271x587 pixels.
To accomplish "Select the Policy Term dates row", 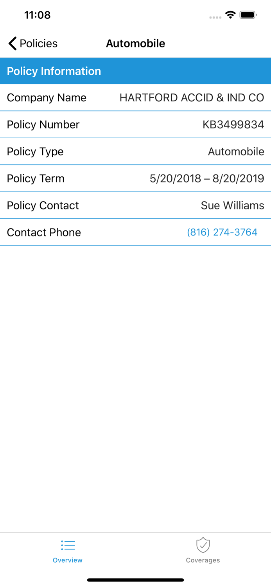I will point(135,178).
